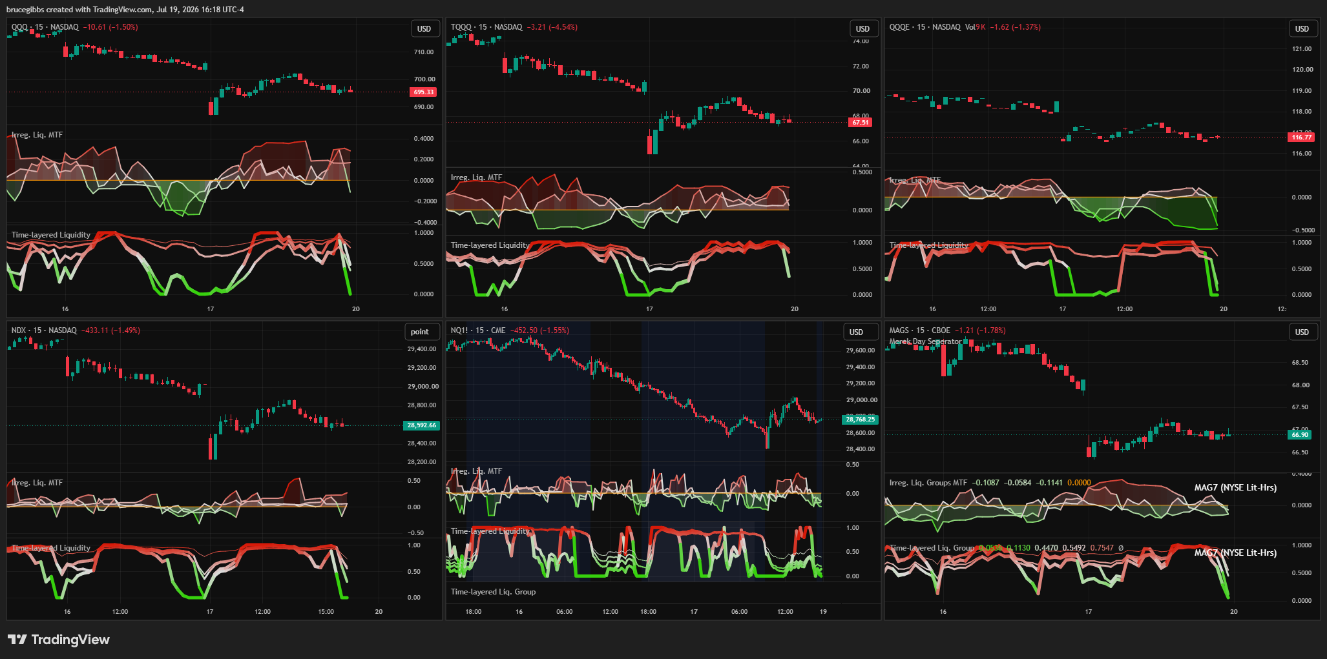Click the 29,200.00 price axis label on NDX

click(x=422, y=368)
